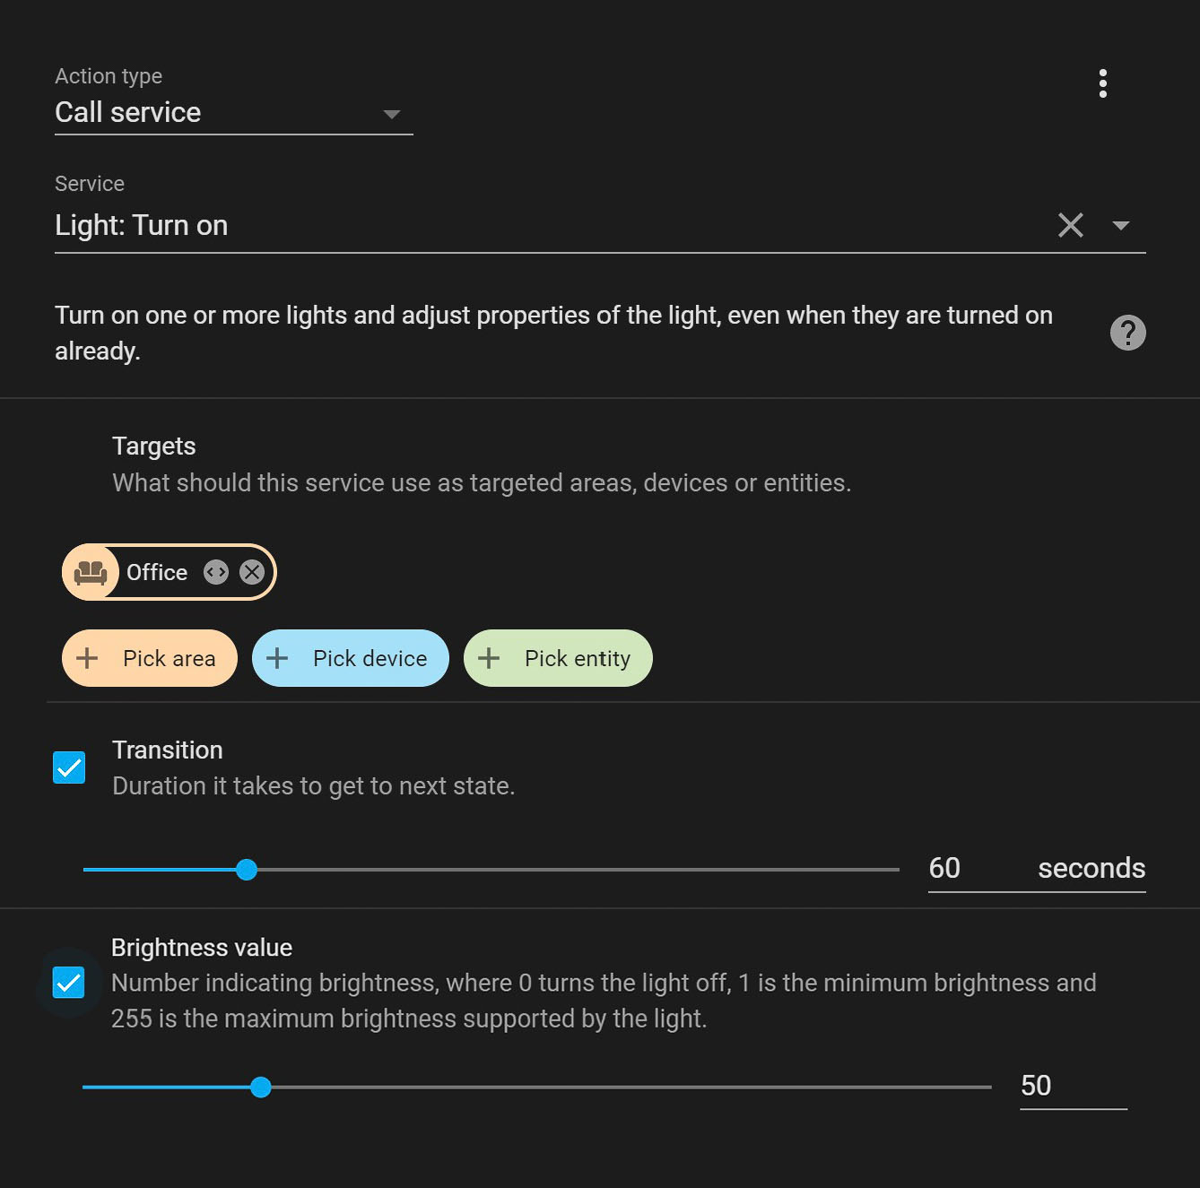Click the Pick entity button
Screen dimensions: 1200x1188
click(557, 658)
